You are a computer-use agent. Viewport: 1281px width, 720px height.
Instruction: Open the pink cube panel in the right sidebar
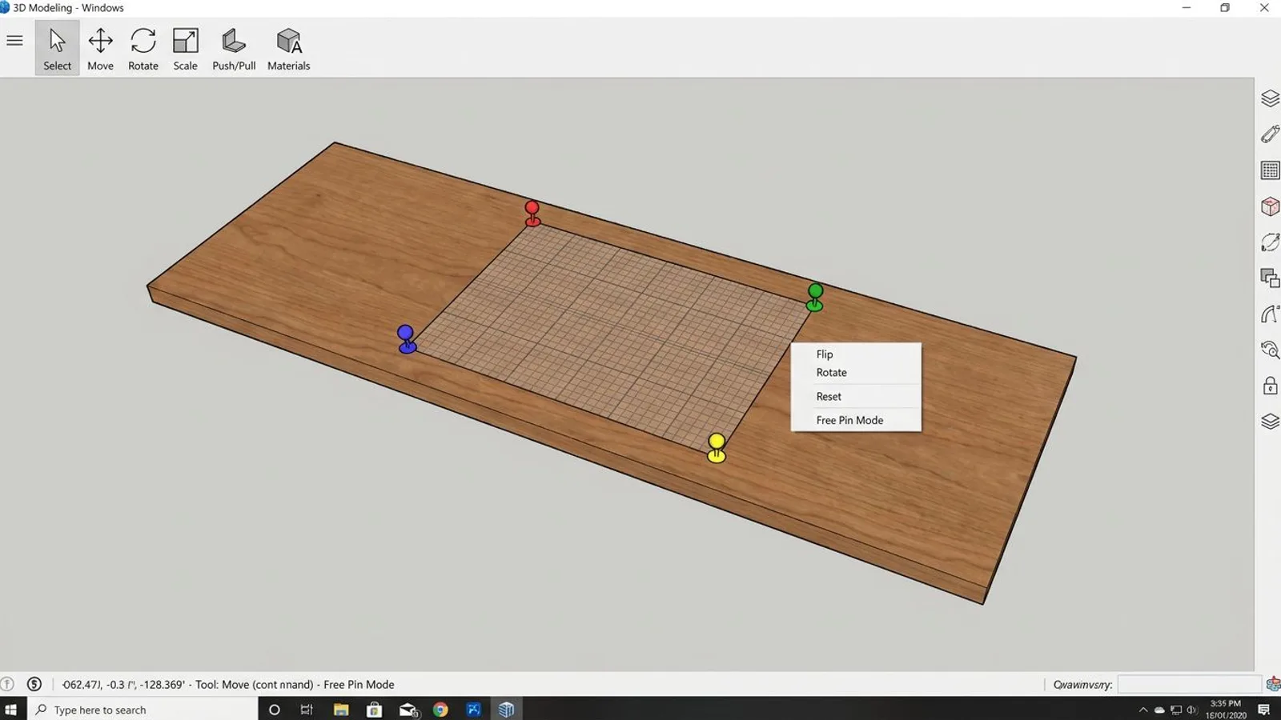(x=1270, y=206)
